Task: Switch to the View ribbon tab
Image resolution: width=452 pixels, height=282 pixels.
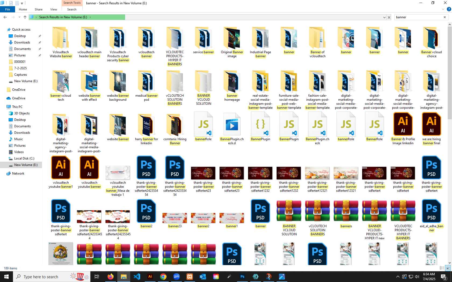Action: click(54, 9)
